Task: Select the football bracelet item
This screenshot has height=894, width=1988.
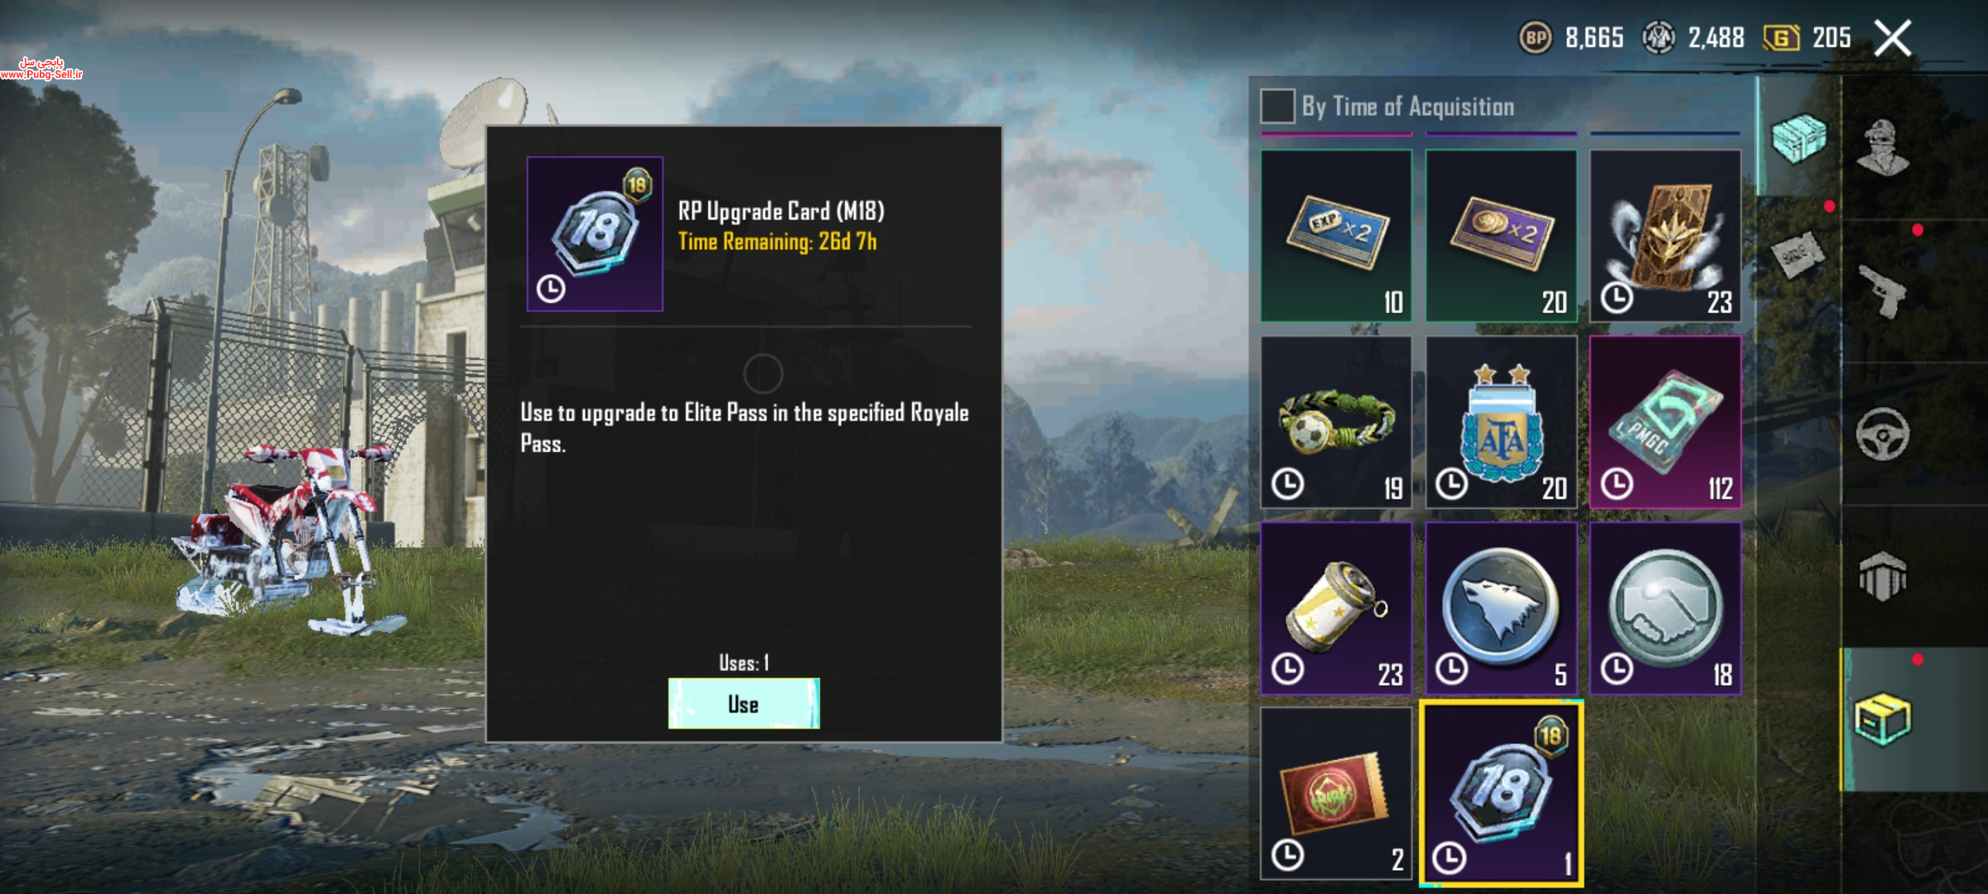Action: click(x=1336, y=422)
